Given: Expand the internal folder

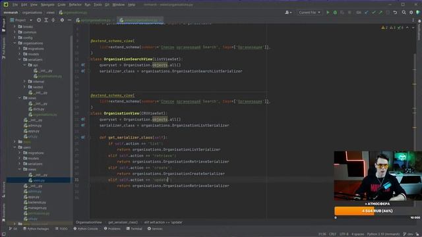Looking at the screenshot, I should (x=24, y=82).
